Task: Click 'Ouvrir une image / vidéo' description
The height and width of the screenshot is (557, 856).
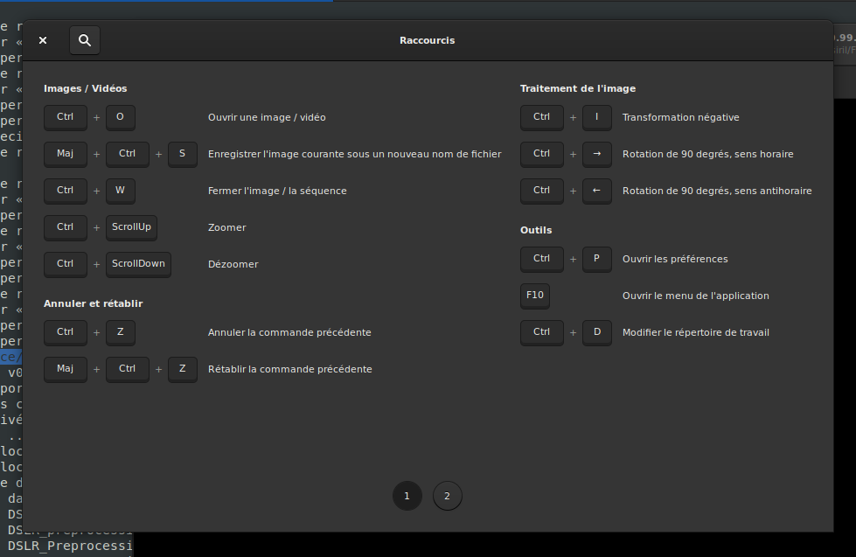Action: [267, 117]
